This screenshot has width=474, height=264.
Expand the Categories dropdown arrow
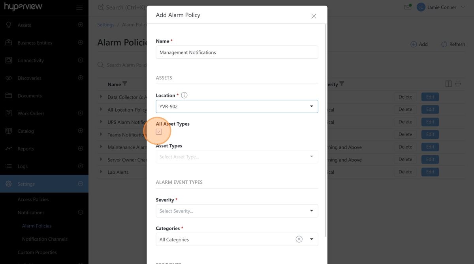(x=312, y=239)
